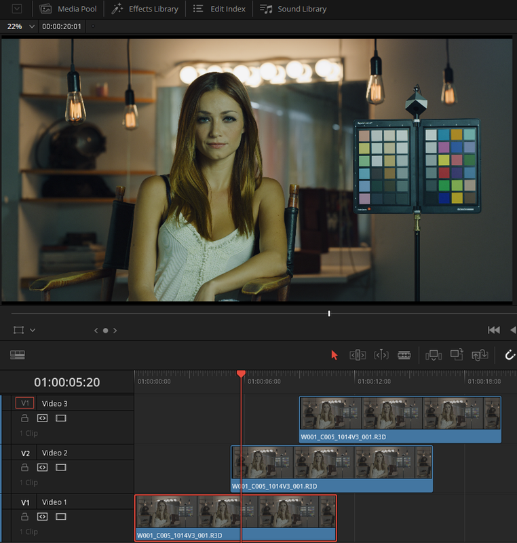Screen dimensions: 517x543
Task: Select the Video 1 track name
Action: [54, 502]
